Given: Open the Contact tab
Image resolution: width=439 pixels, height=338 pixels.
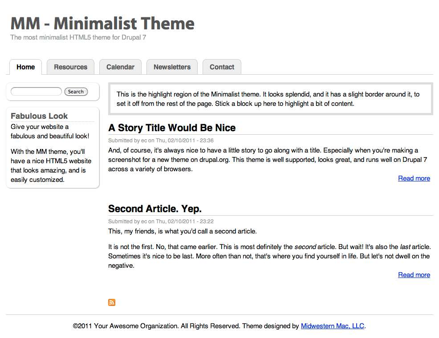Looking at the screenshot, I should tap(222, 67).
